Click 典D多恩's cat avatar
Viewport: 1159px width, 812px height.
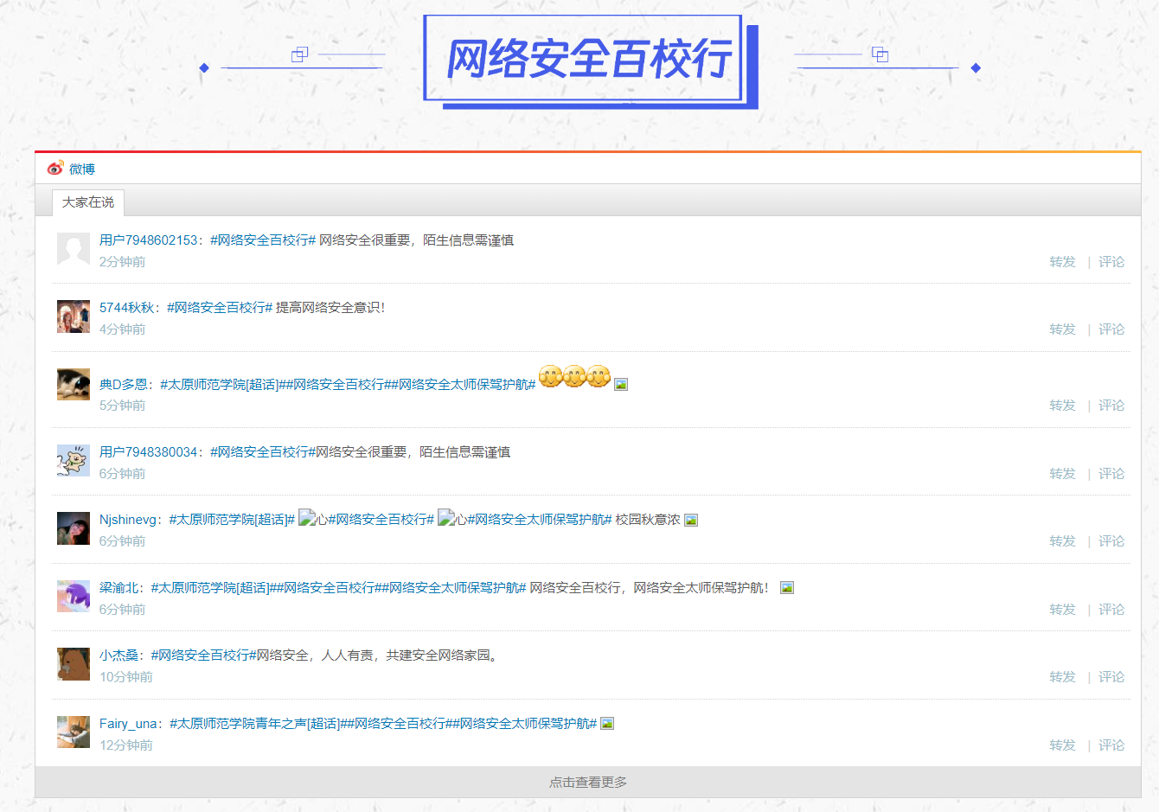point(74,385)
